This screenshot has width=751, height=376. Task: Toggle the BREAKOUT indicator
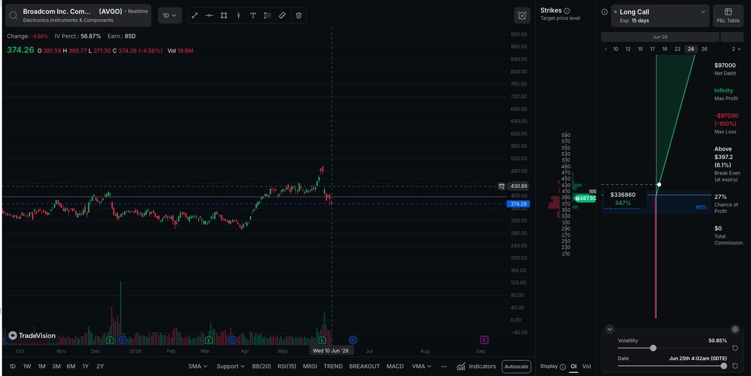[x=365, y=367]
